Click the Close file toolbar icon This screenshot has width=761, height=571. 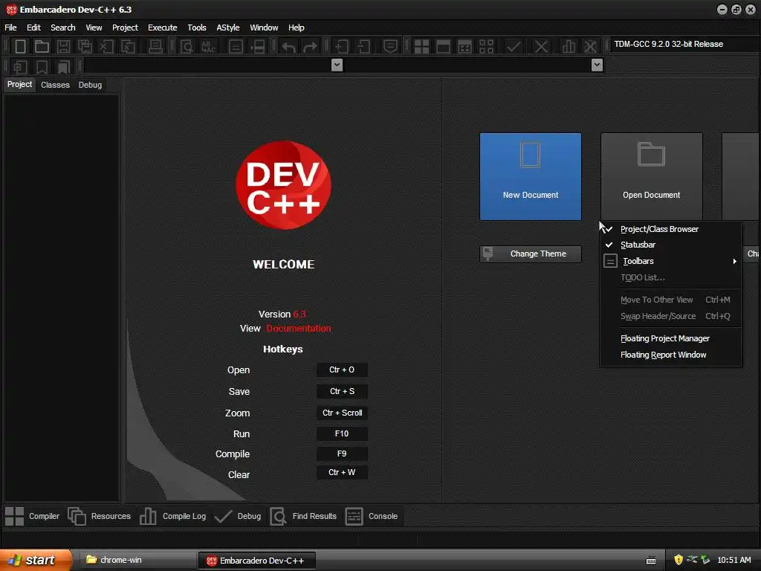pos(106,47)
